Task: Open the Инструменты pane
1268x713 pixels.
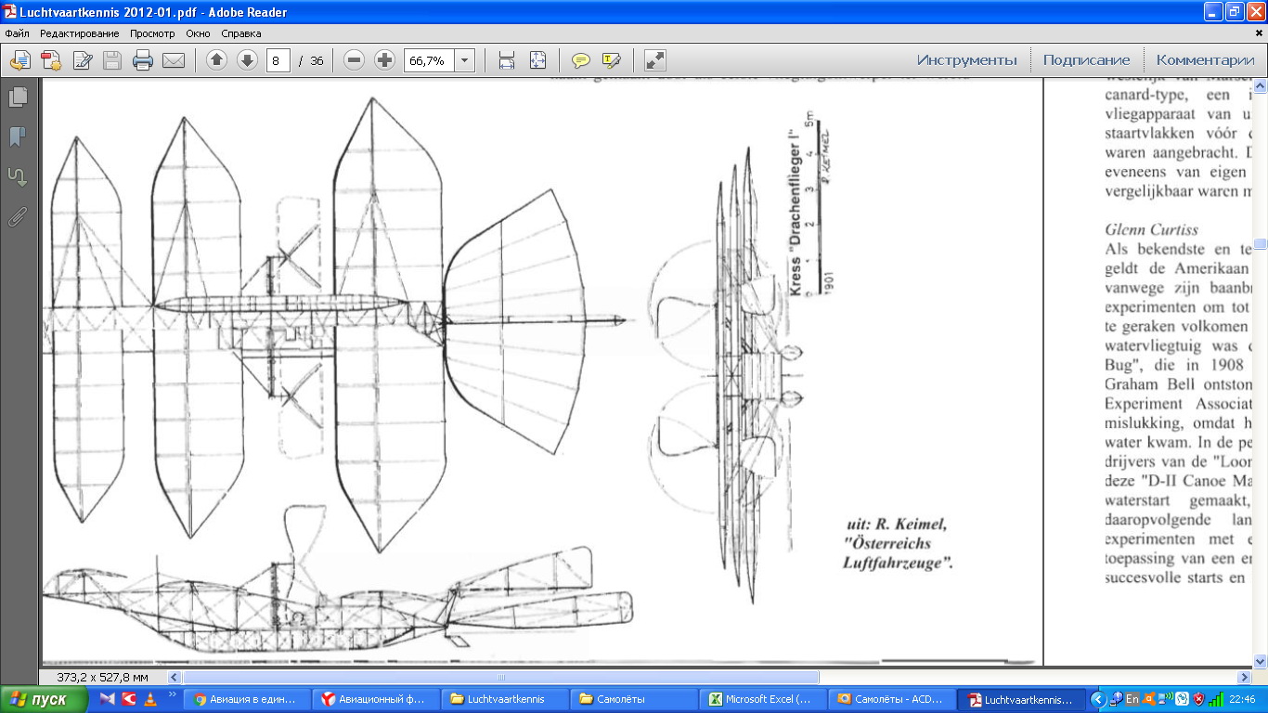Action: coord(966,60)
